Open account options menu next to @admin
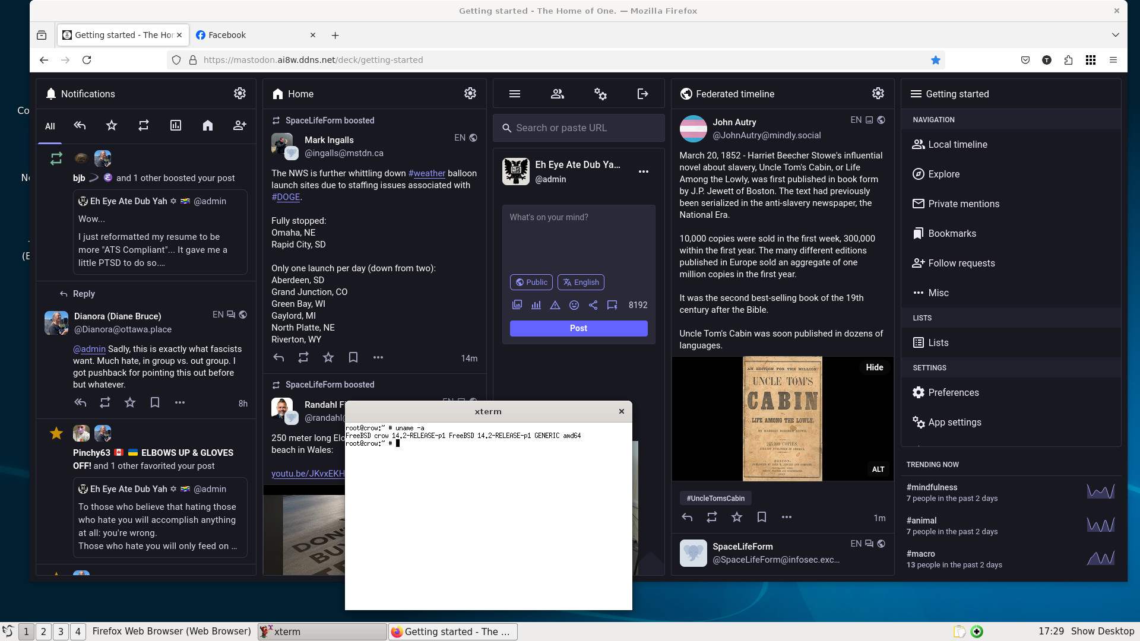The height and width of the screenshot is (641, 1140). pyautogui.click(x=644, y=172)
